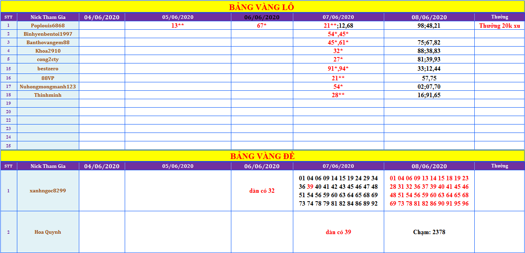Click the Banthovangem88 nickname
Viewport: 525px width, 253px height.
click(x=48, y=43)
